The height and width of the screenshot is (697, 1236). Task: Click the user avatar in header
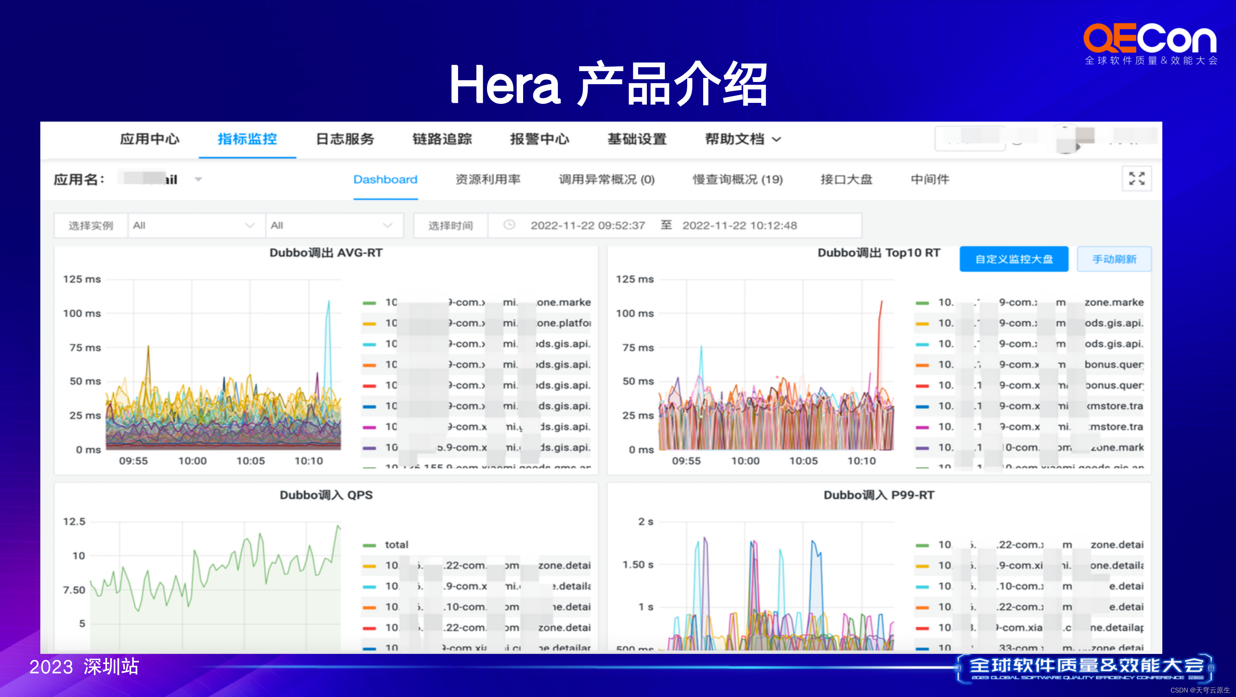point(1067,139)
